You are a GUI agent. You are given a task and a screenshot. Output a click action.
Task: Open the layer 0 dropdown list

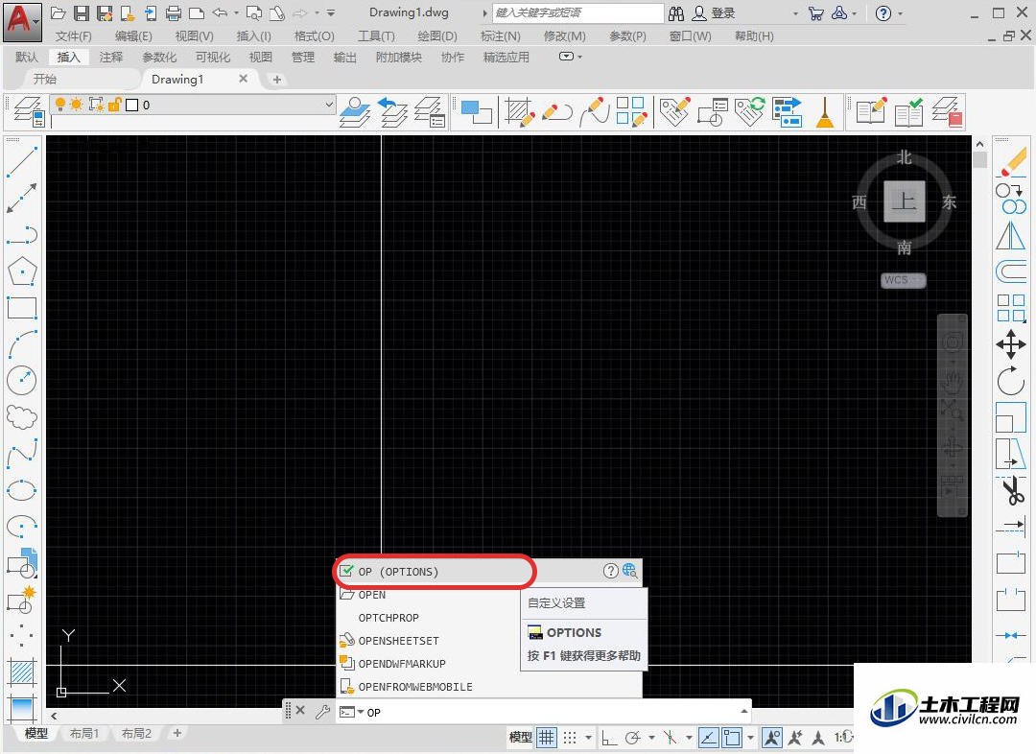(329, 105)
